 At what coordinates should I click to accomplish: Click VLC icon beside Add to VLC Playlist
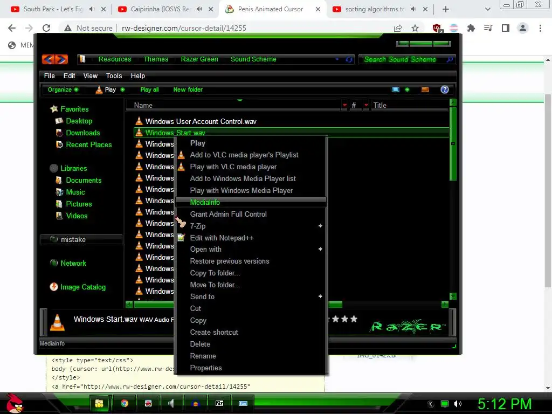click(181, 155)
